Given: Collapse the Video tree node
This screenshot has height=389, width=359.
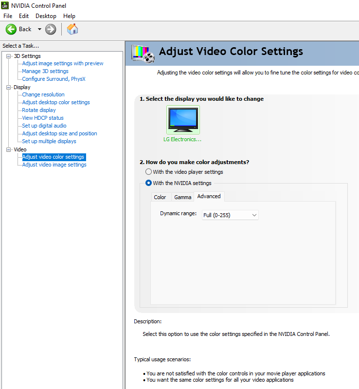Looking at the screenshot, I should click(x=8, y=149).
